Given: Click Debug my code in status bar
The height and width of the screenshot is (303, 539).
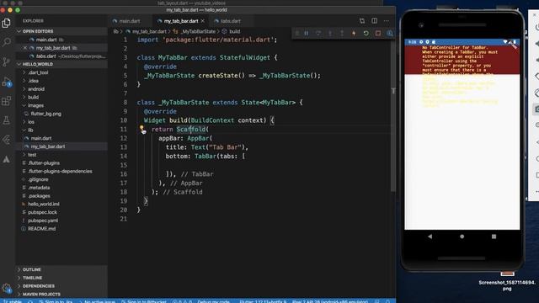Looking at the screenshot, I should click(213, 301).
